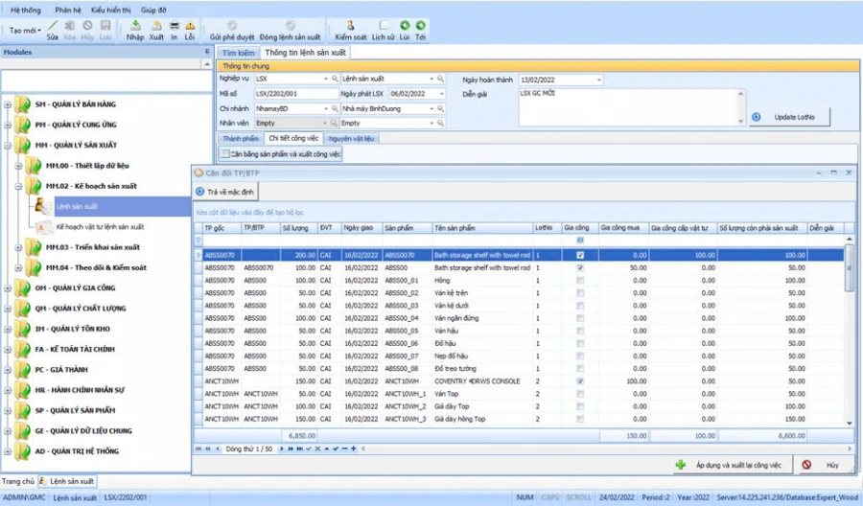This screenshot has height=506, width=863.
Task: Click the Hủy cancel toolbar icon
Action: (87, 26)
